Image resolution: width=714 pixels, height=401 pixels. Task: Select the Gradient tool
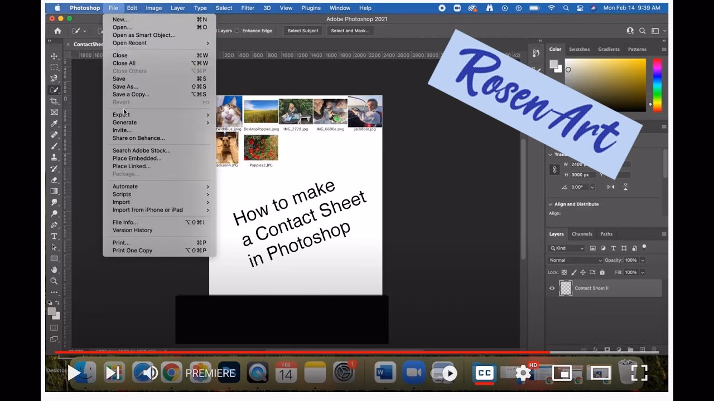[x=54, y=191]
